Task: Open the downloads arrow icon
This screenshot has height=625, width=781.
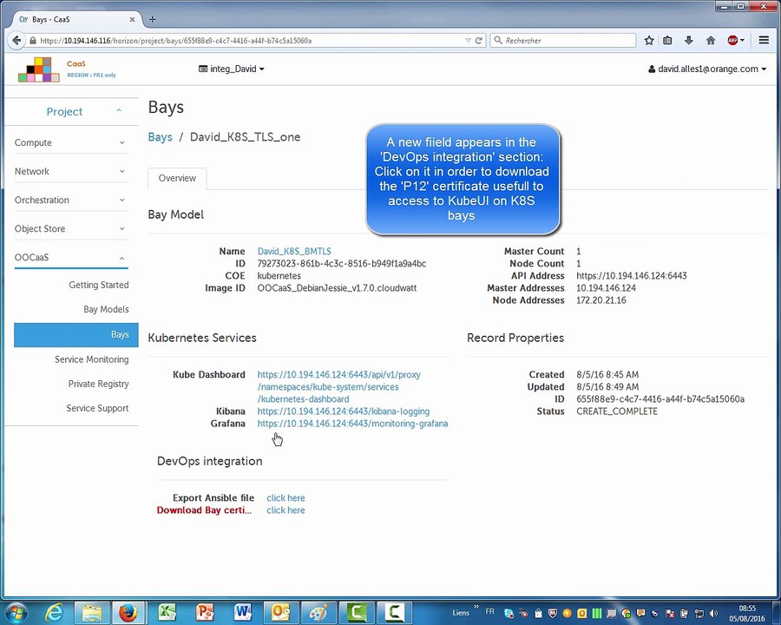Action: pyautogui.click(x=689, y=41)
